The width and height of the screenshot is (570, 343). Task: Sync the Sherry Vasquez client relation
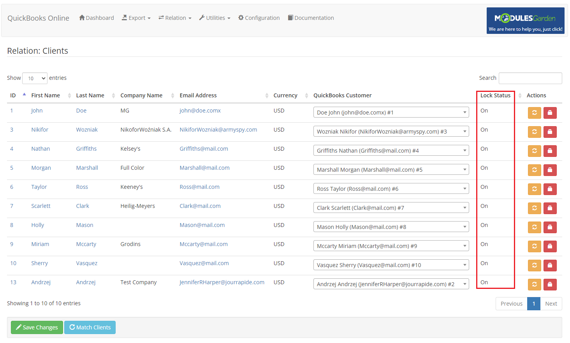tap(534, 265)
